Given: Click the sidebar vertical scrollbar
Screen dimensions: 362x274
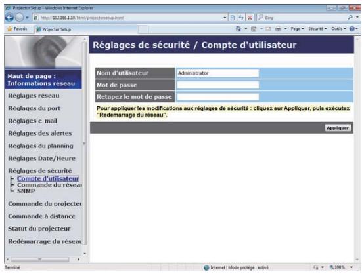Looking at the screenshot, I should [85, 143].
